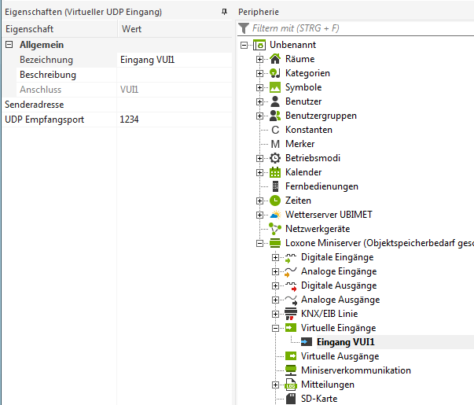Click the Netzwerkgeräte network icon
474x405 pixels.
click(275, 229)
